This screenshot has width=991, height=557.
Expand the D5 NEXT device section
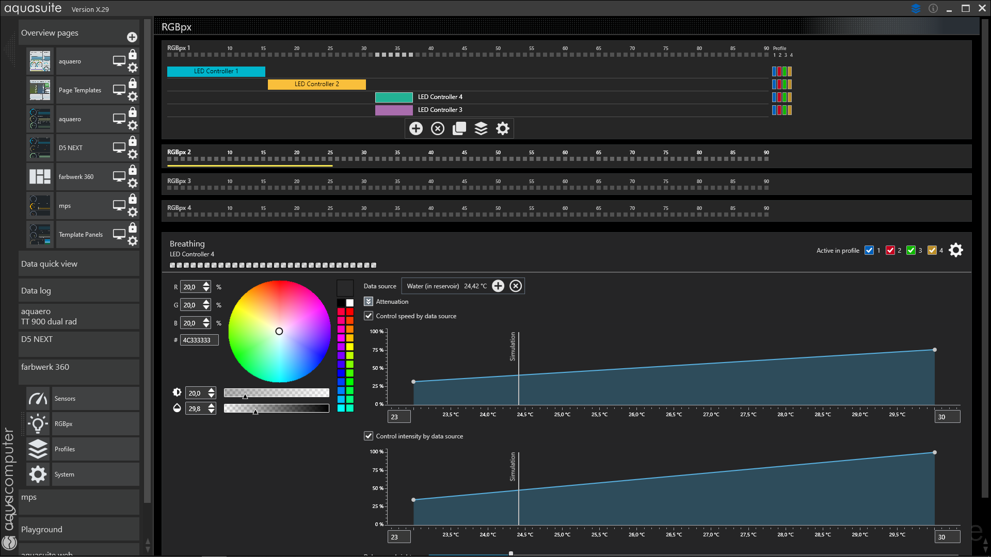tap(79, 345)
